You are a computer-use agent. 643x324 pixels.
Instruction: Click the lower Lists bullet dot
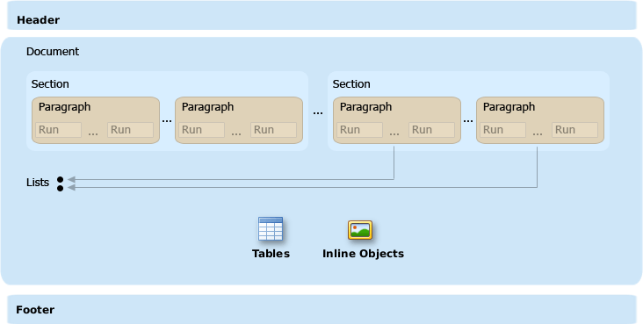click(x=61, y=188)
